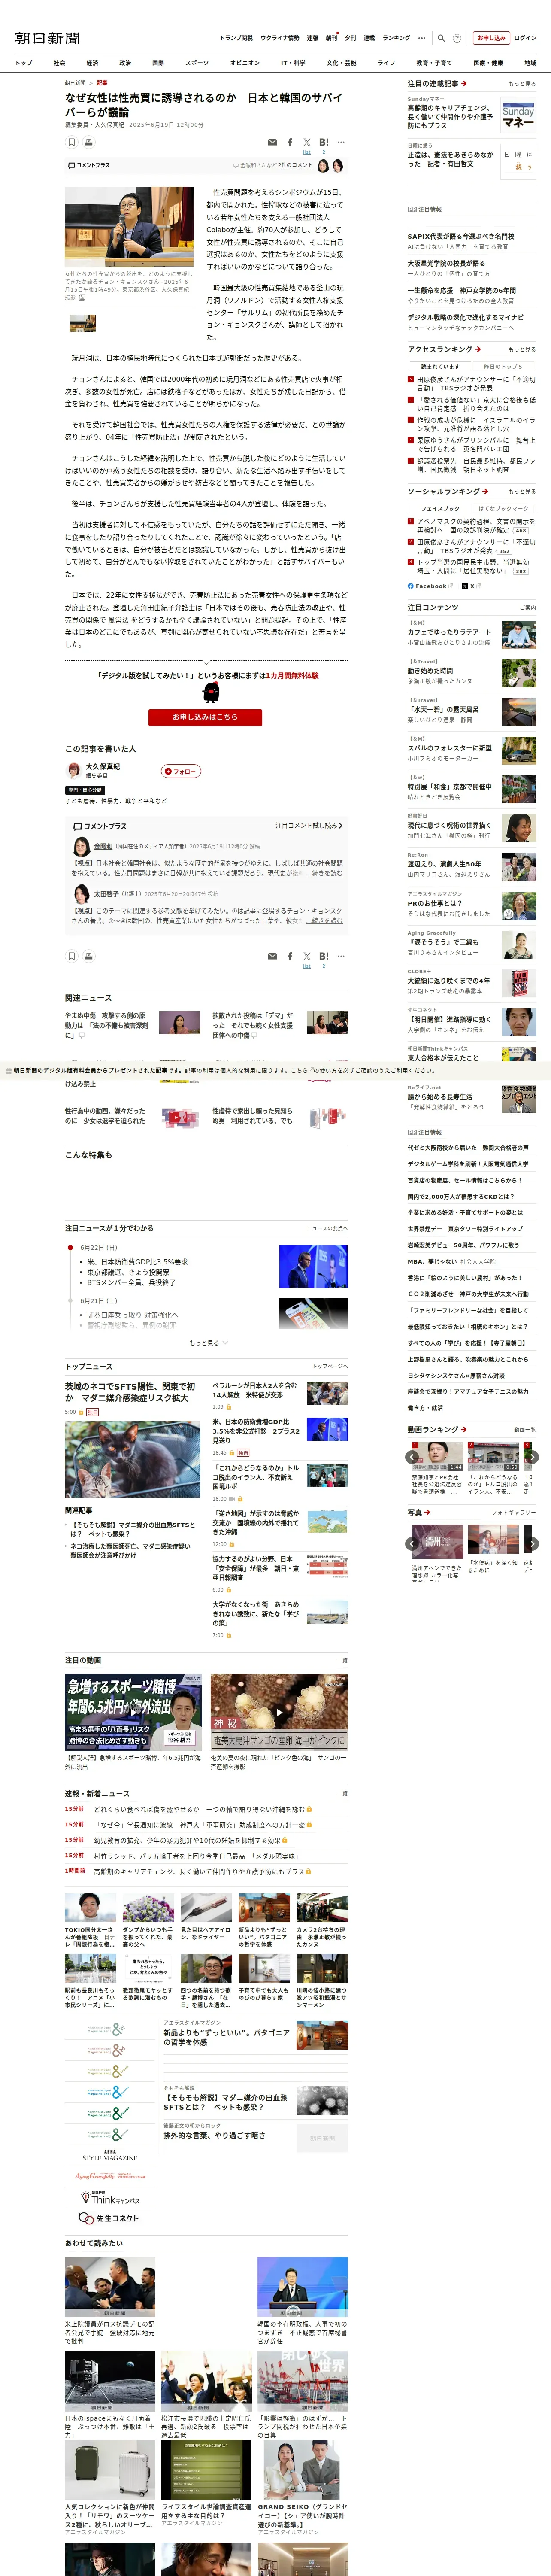Share on Hatena Bookmark via top B! icon
The width and height of the screenshot is (551, 2576).
(323, 143)
